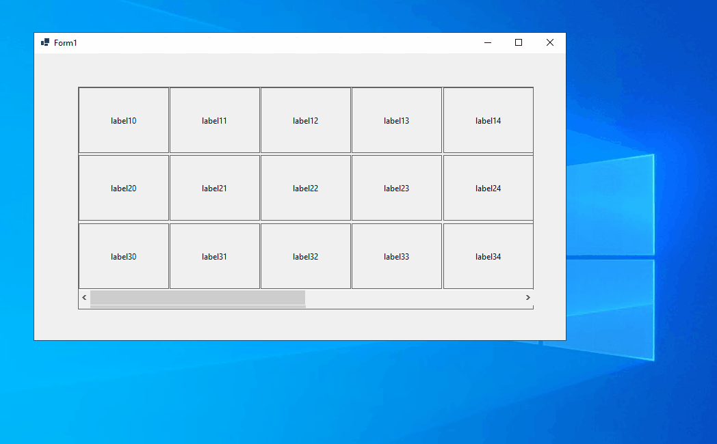Select the label21 cell
717x444 pixels.
pos(214,188)
